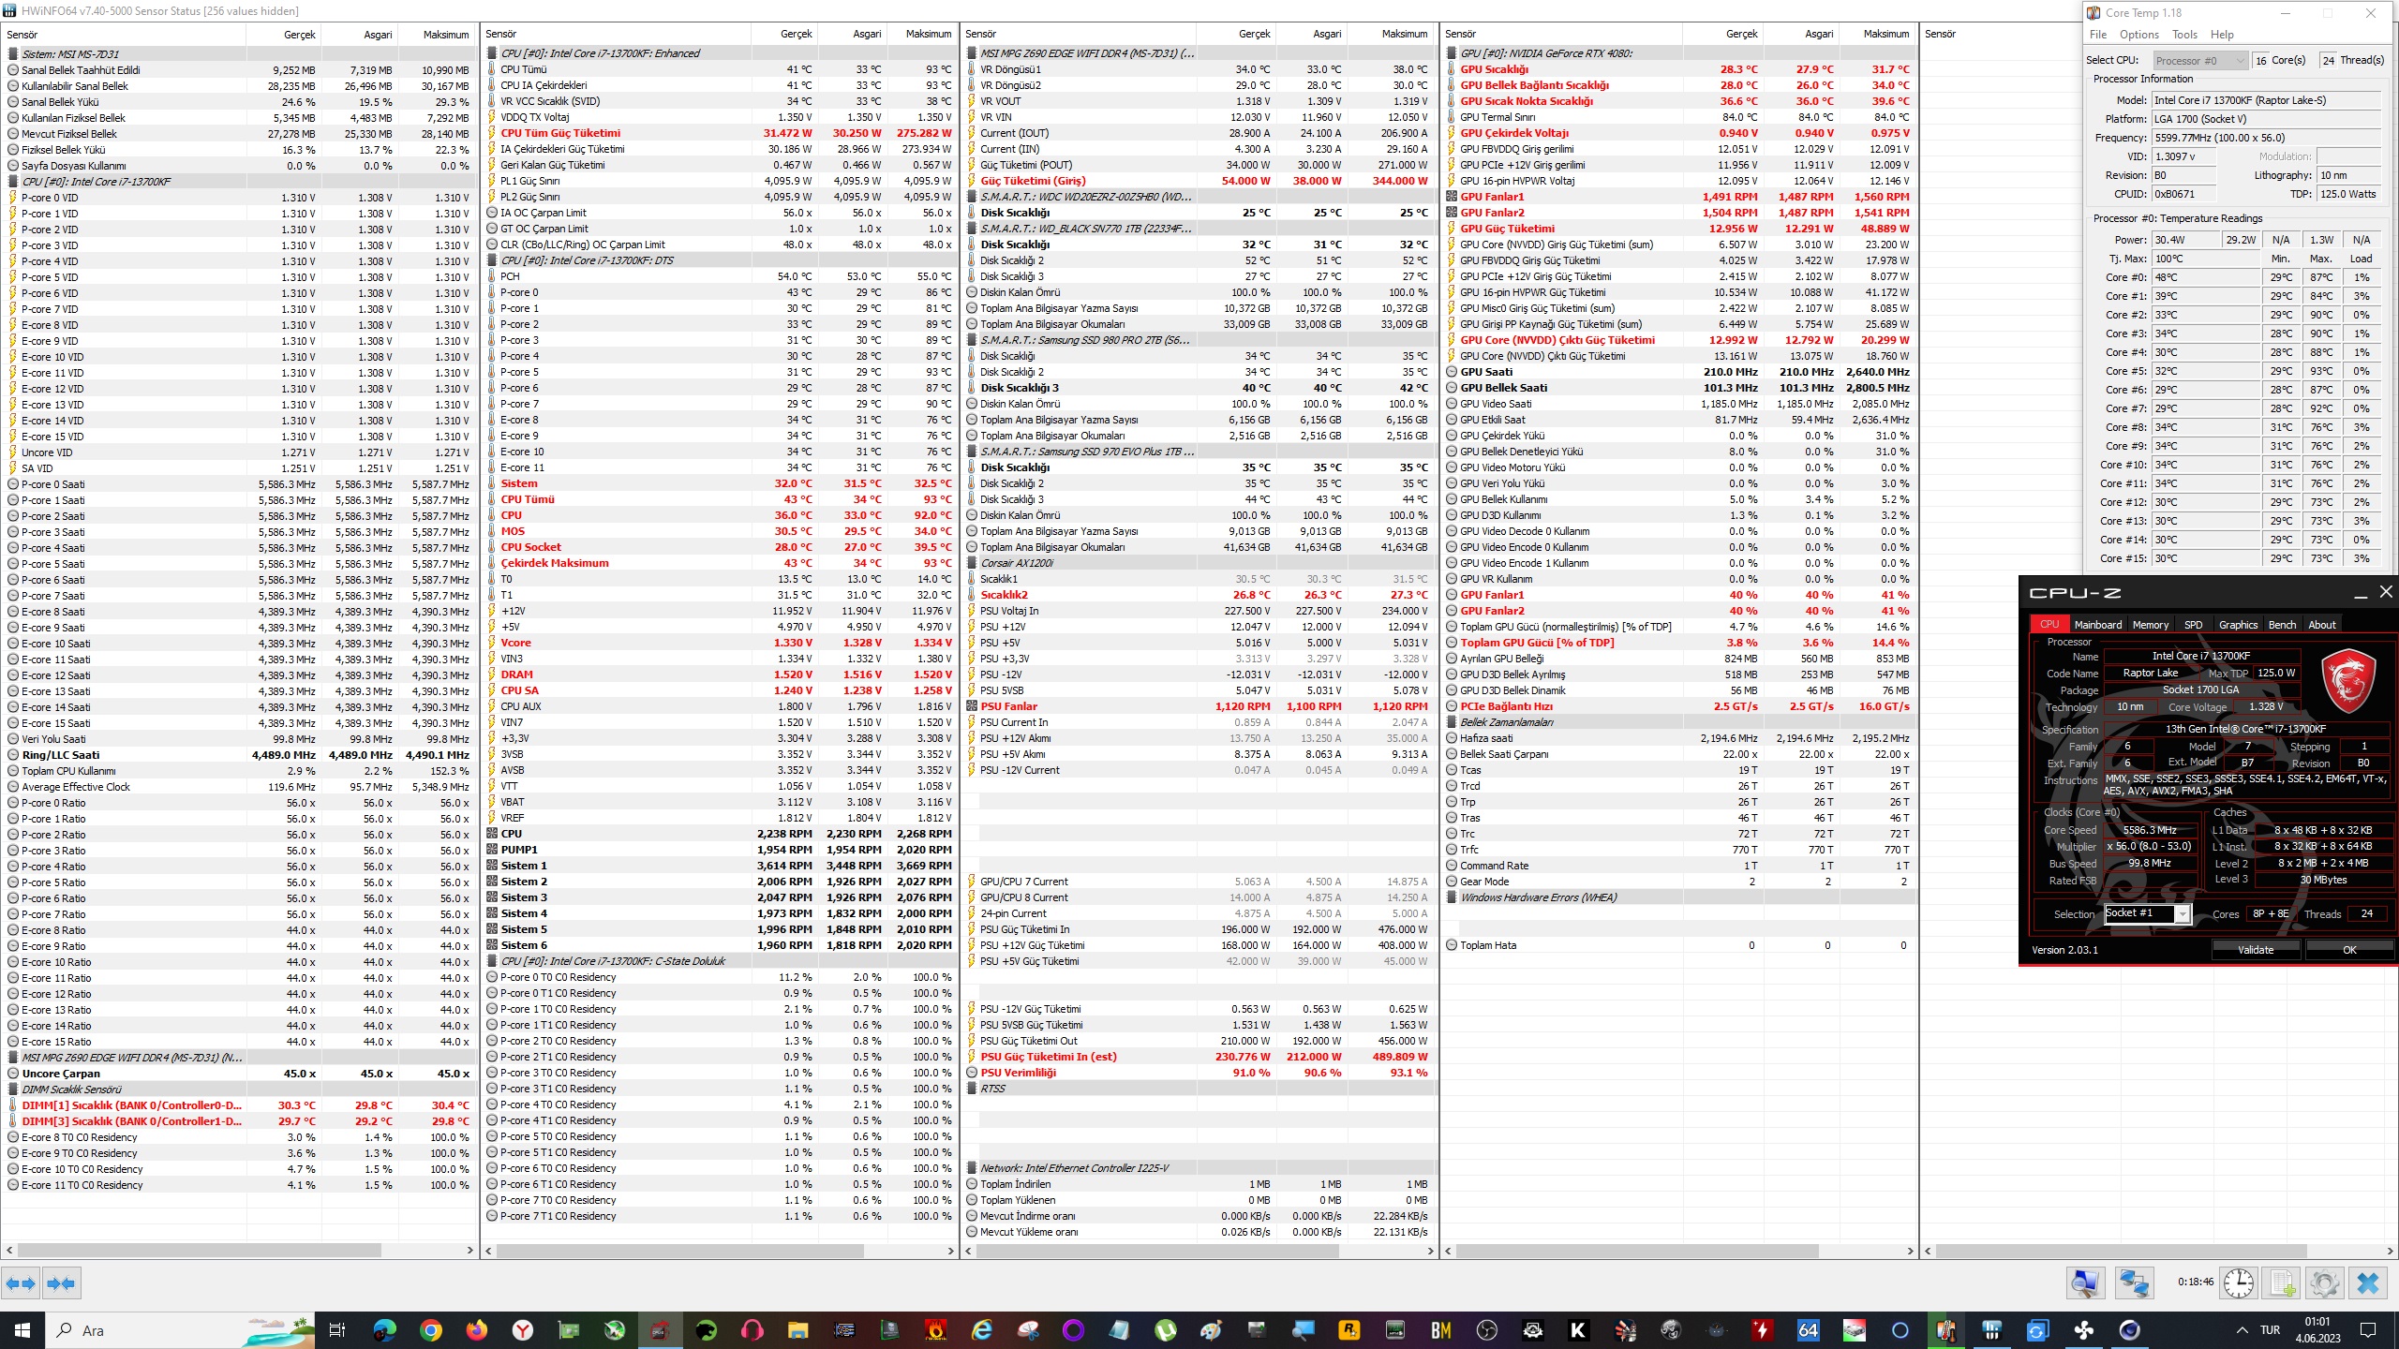Screen dimensions: 2399x1349
Task: Open the Xbox app from the taskbar
Action: pos(614,1330)
